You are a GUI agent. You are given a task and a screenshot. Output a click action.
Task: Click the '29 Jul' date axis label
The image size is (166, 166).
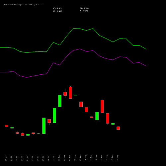(x=43, y=158)
